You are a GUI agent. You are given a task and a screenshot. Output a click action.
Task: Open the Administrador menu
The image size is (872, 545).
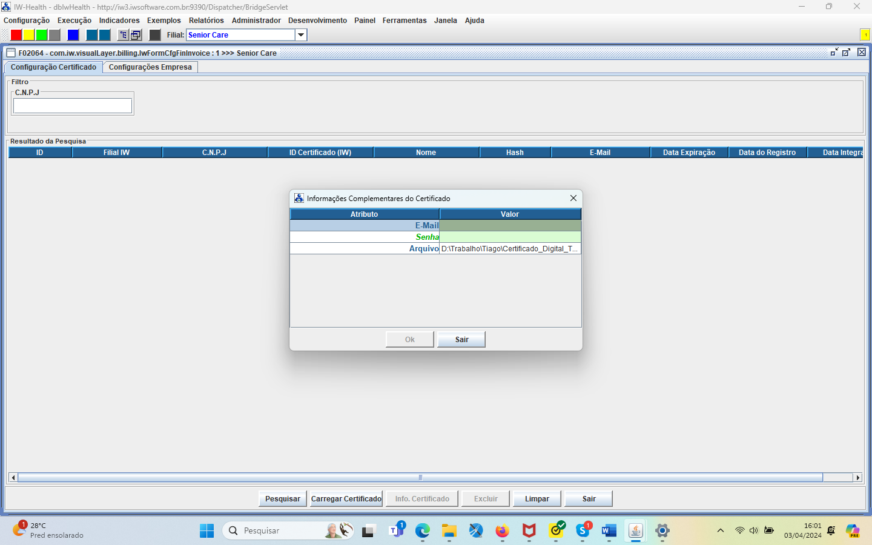point(256,21)
